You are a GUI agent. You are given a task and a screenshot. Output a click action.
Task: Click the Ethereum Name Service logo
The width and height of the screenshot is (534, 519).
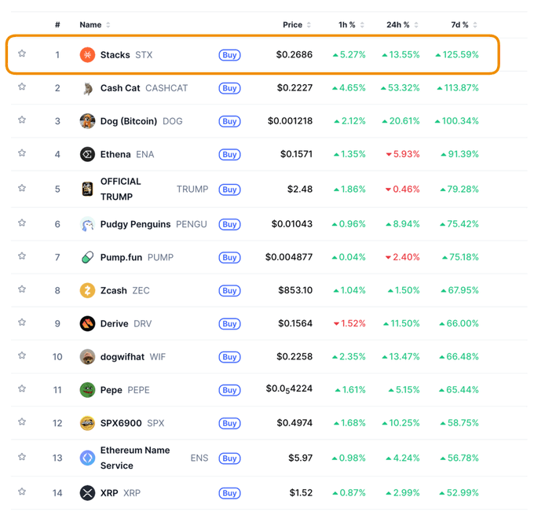[87, 458]
